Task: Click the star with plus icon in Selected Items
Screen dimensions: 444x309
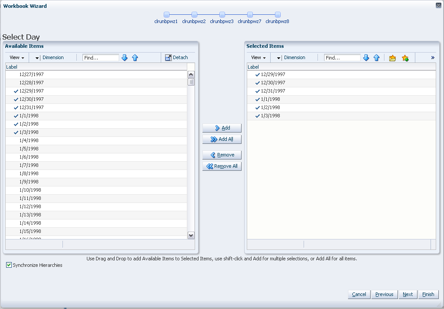Action: [405, 58]
